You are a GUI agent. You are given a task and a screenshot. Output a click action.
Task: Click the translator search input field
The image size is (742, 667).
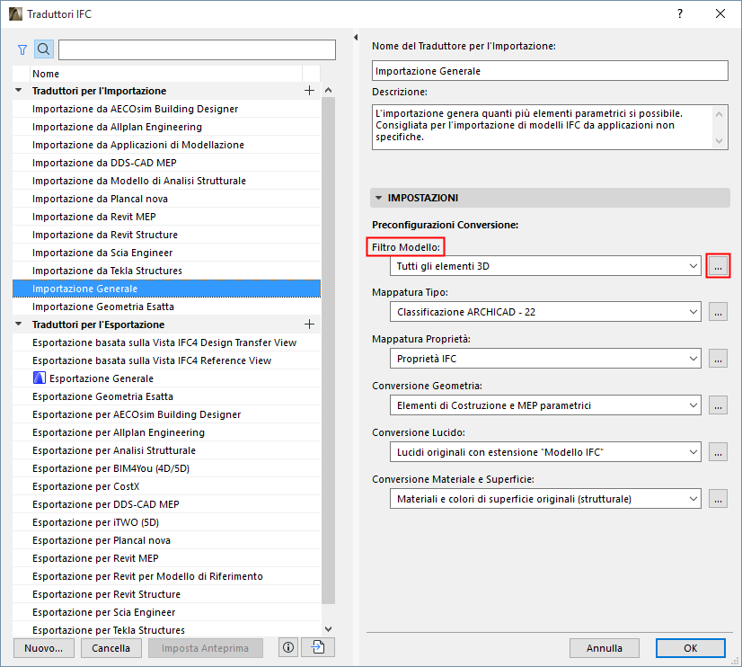point(197,49)
